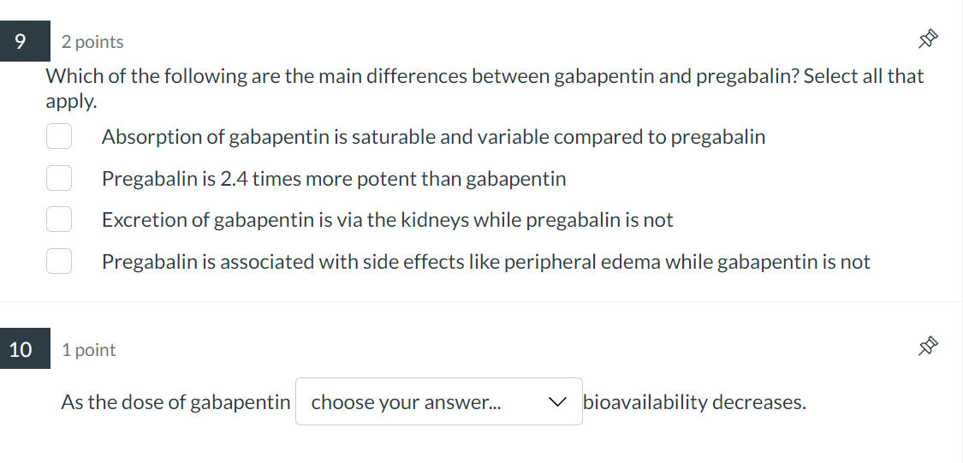Check the saturable gabapentin absorption checkbox
Viewport: 963px width, 463px height.
[58, 137]
